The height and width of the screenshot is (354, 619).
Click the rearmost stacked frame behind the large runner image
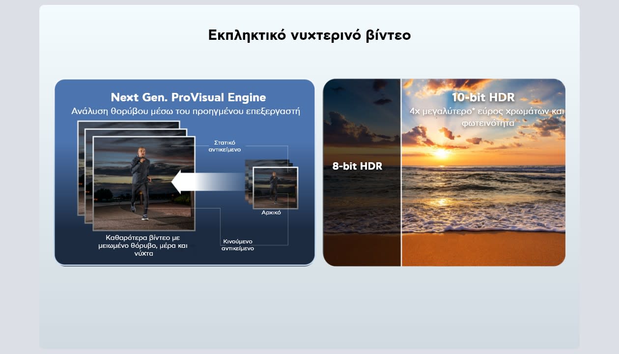click(x=80, y=167)
